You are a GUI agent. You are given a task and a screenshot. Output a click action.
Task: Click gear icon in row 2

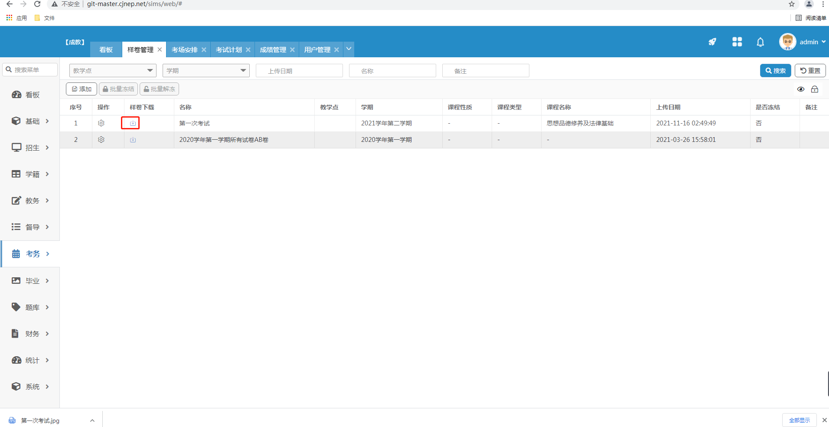pos(101,140)
